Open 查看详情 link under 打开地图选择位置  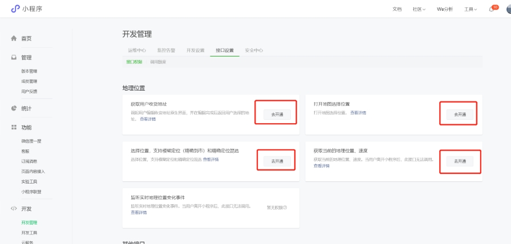pos(358,113)
